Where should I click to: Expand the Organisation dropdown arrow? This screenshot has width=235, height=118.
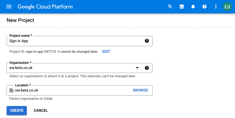click(137, 68)
